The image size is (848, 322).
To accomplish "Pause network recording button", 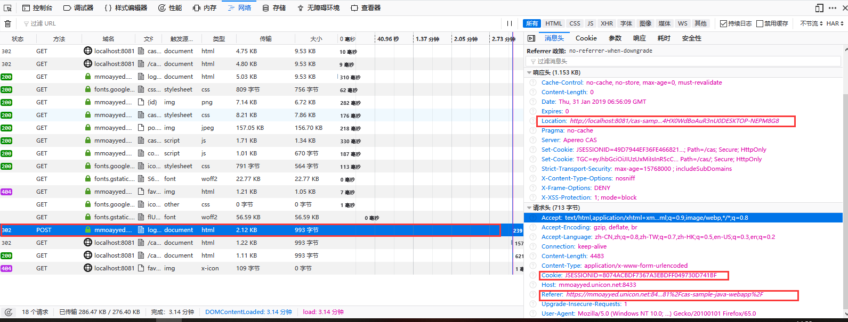I will (x=510, y=23).
